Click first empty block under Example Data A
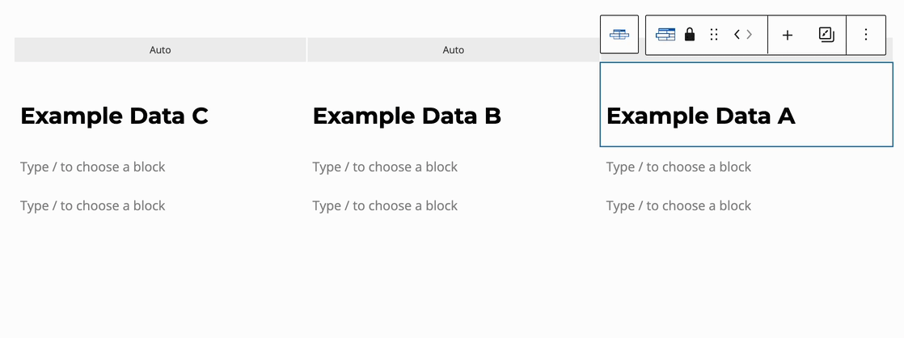 (679, 167)
